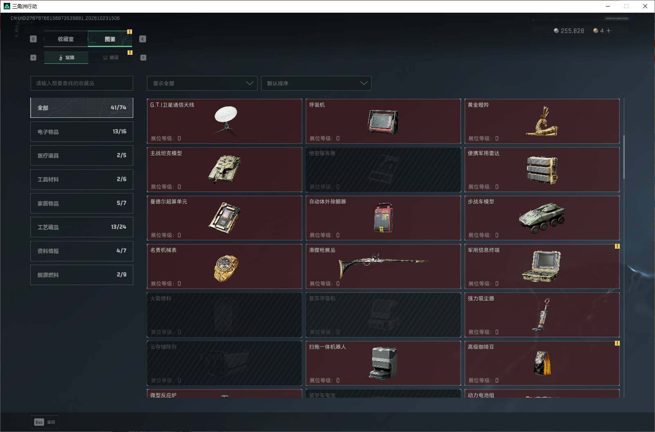Viewport: 655px width, 432px height.
Task: Filter by 家居物品 category
Action: click(82, 203)
